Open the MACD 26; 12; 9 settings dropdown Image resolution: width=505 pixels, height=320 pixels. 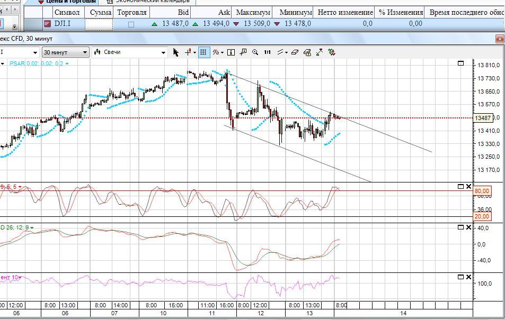click(x=32, y=227)
